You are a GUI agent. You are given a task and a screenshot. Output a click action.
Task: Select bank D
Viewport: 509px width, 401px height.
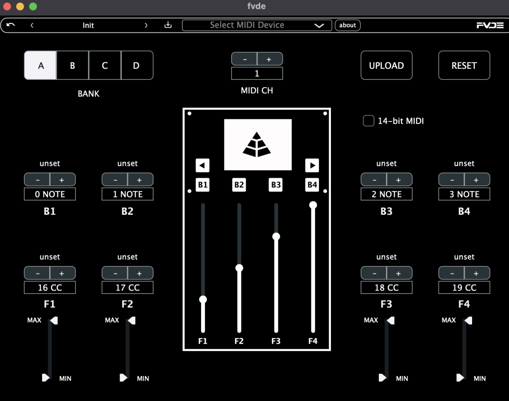pyautogui.click(x=137, y=65)
